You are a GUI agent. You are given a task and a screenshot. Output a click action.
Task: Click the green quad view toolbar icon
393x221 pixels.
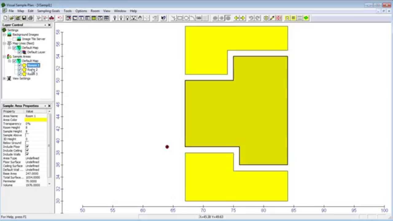coord(94,18)
